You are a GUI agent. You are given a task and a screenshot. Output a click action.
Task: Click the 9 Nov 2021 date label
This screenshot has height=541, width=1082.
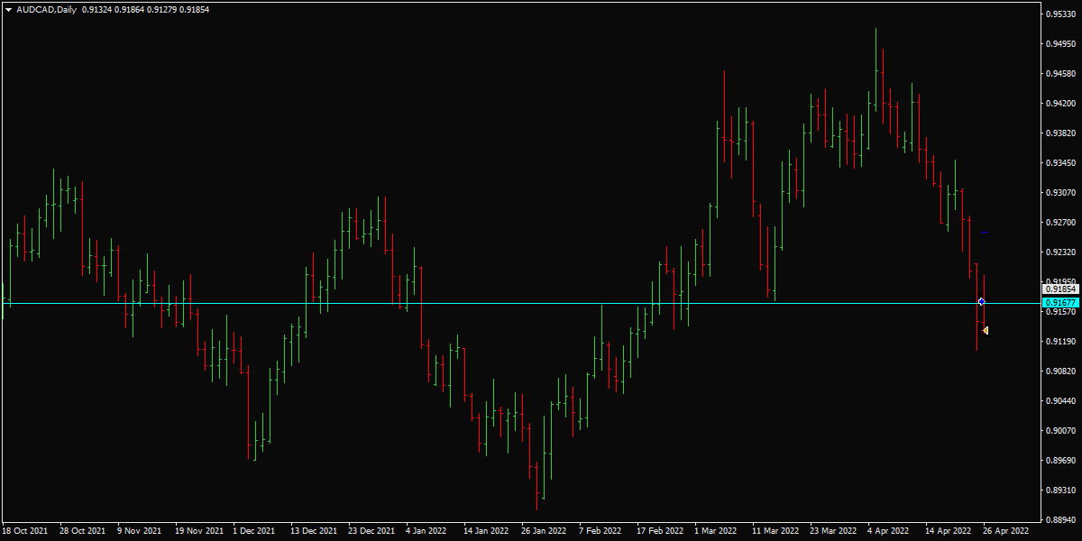[140, 531]
